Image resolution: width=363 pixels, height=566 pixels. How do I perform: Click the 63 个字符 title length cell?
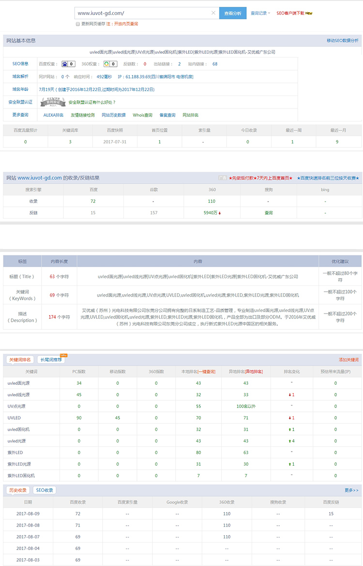point(59,277)
